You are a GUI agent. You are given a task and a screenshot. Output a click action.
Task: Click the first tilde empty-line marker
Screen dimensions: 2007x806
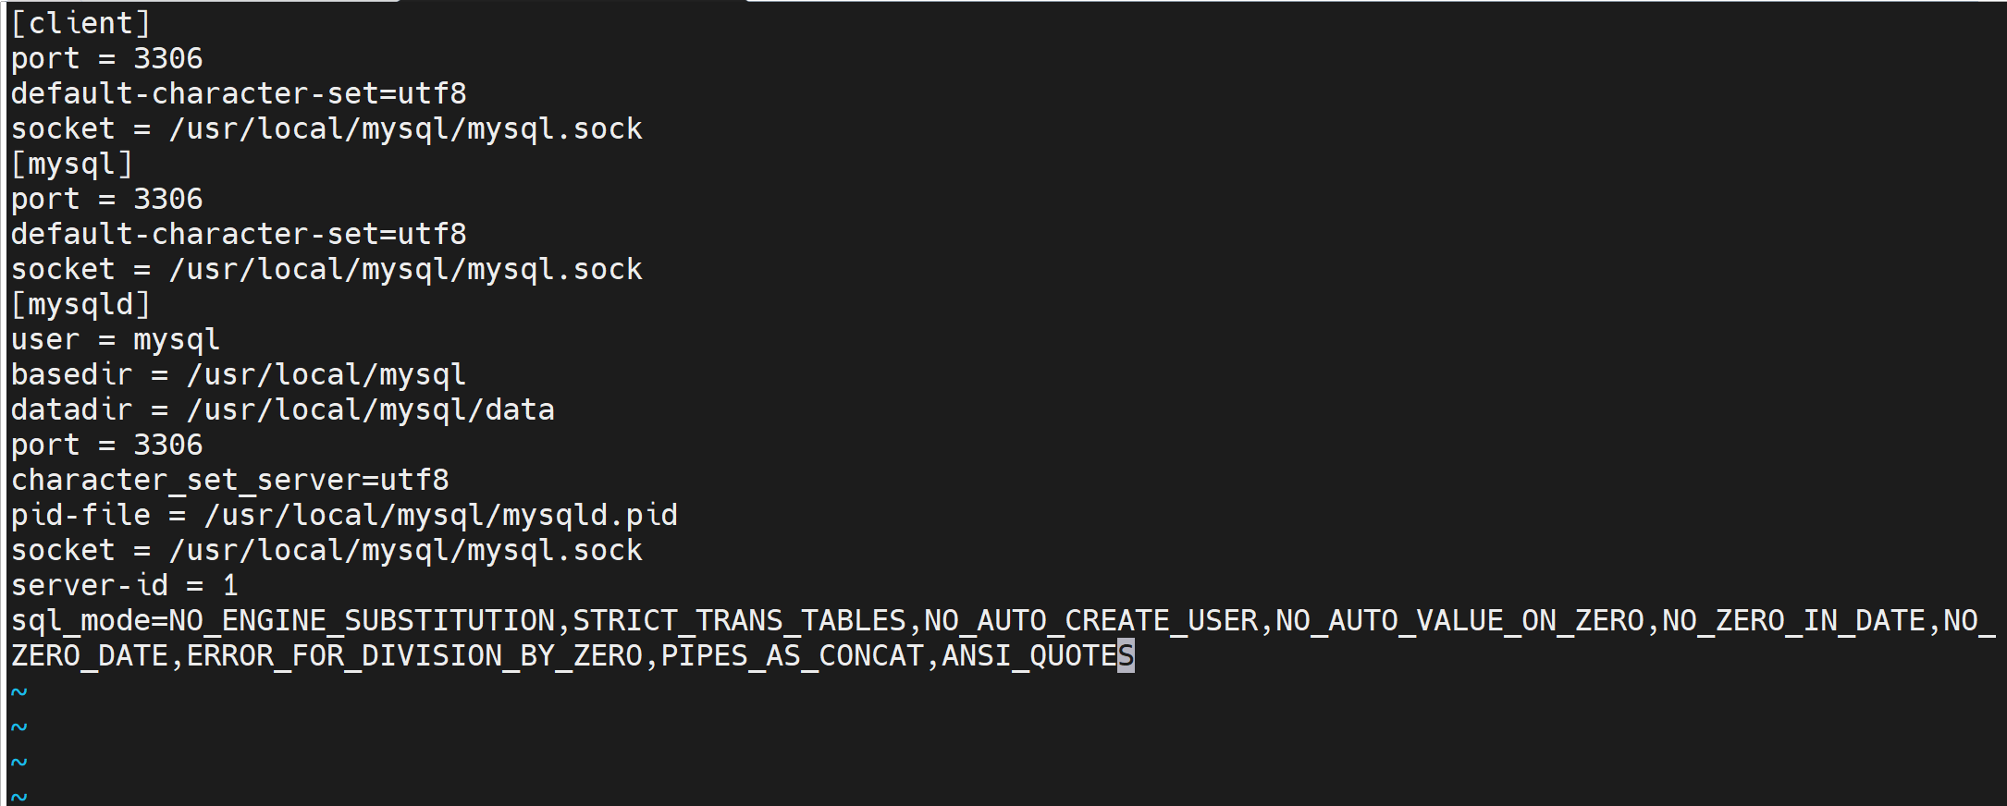19,691
